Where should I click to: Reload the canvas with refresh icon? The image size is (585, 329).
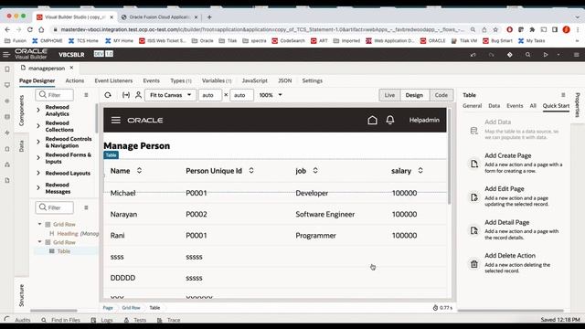tap(108, 95)
